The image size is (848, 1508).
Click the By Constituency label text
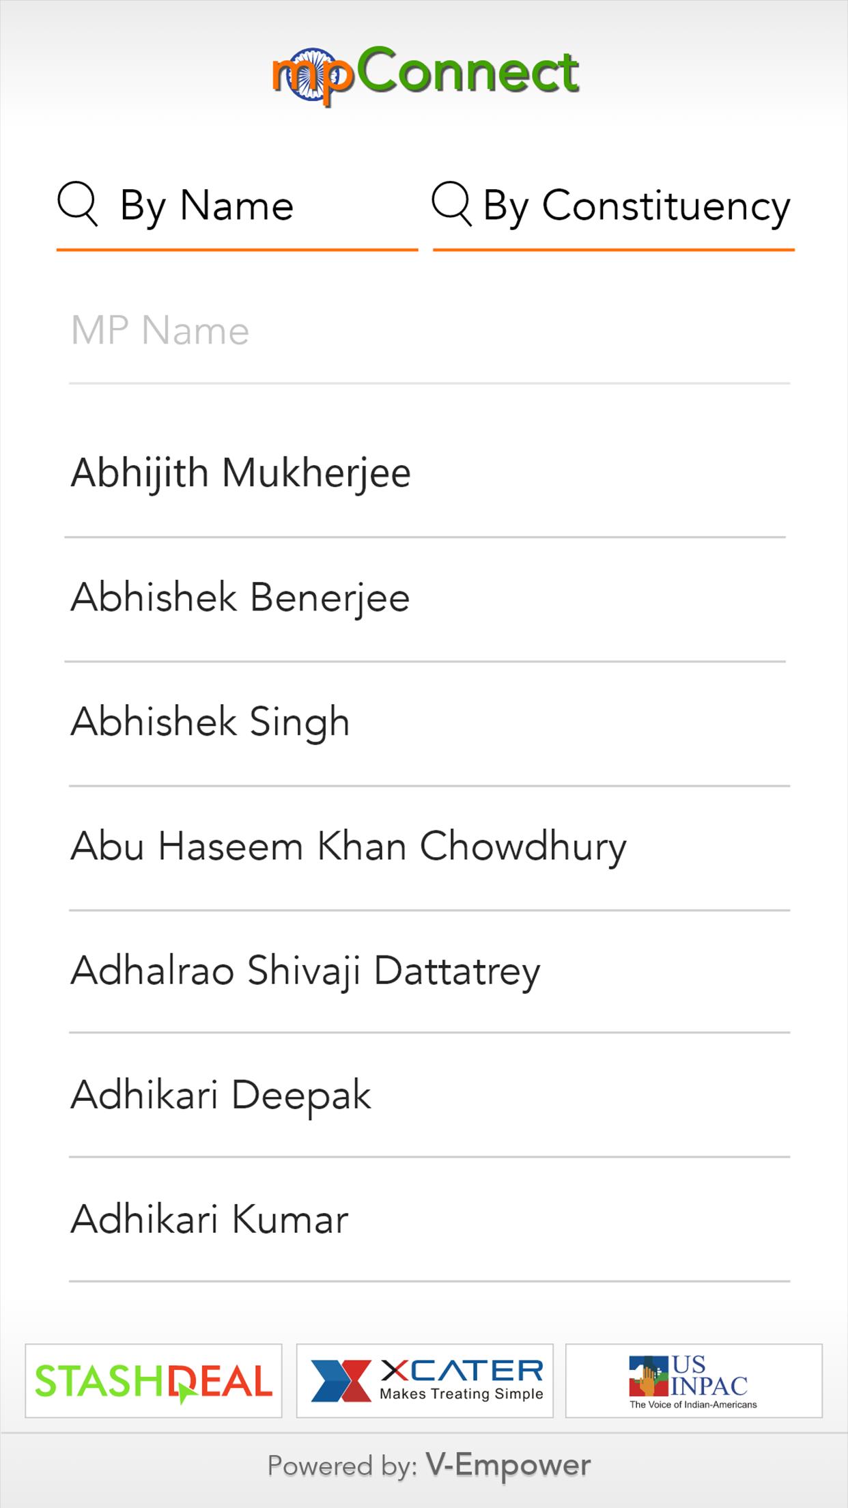pos(636,206)
